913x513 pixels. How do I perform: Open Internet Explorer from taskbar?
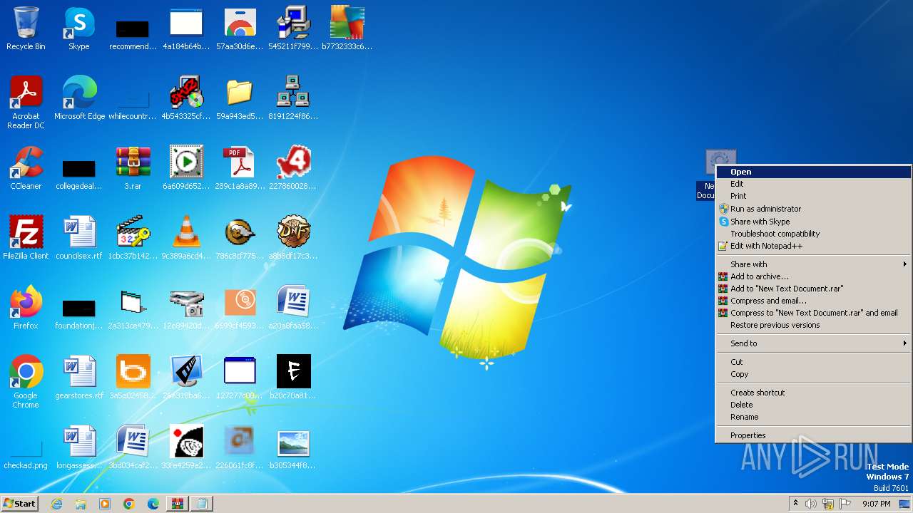[56, 504]
